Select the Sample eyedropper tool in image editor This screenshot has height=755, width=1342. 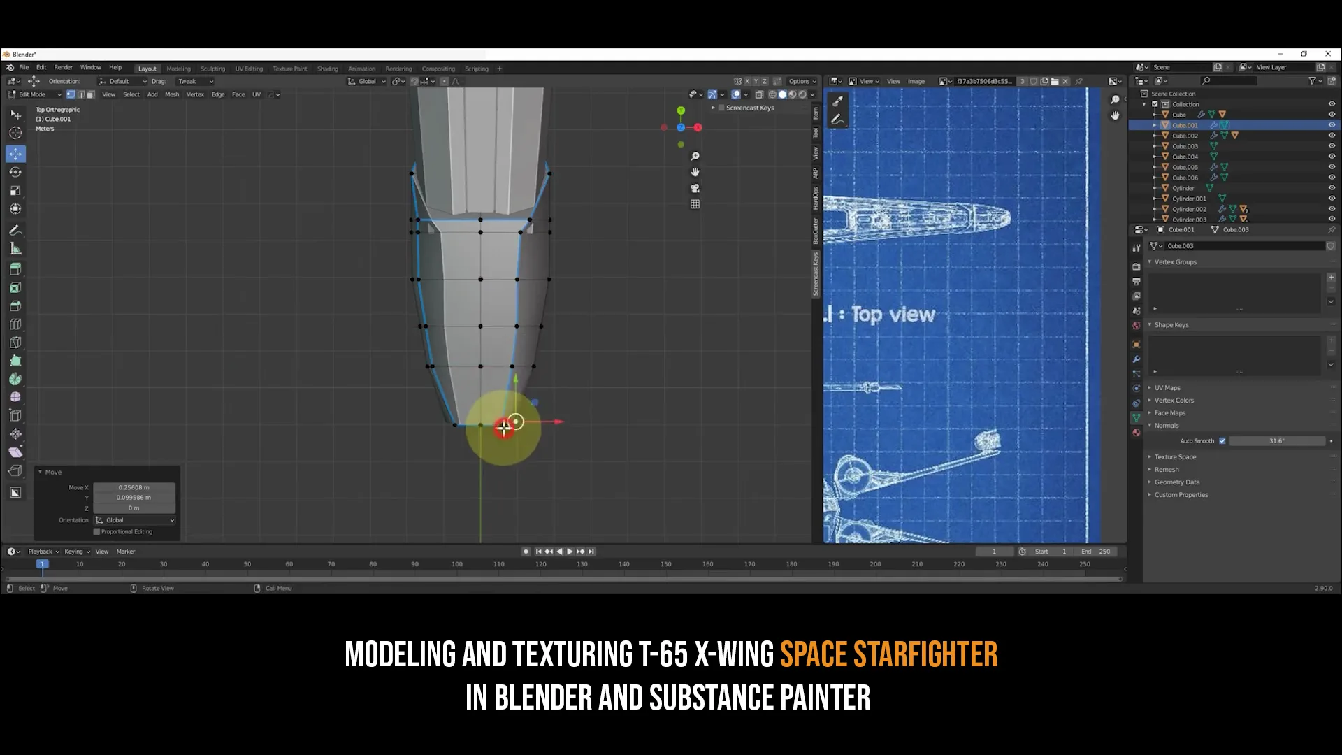[837, 101]
